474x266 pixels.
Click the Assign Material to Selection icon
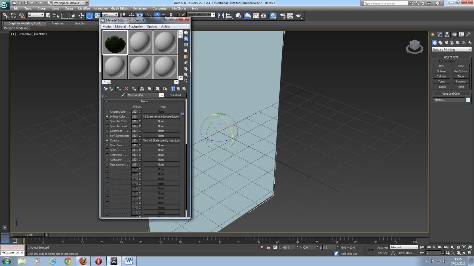pyautogui.click(x=111, y=89)
